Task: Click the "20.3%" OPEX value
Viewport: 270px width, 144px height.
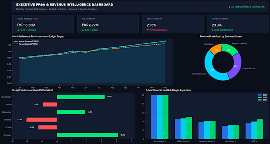Action: tap(216, 25)
